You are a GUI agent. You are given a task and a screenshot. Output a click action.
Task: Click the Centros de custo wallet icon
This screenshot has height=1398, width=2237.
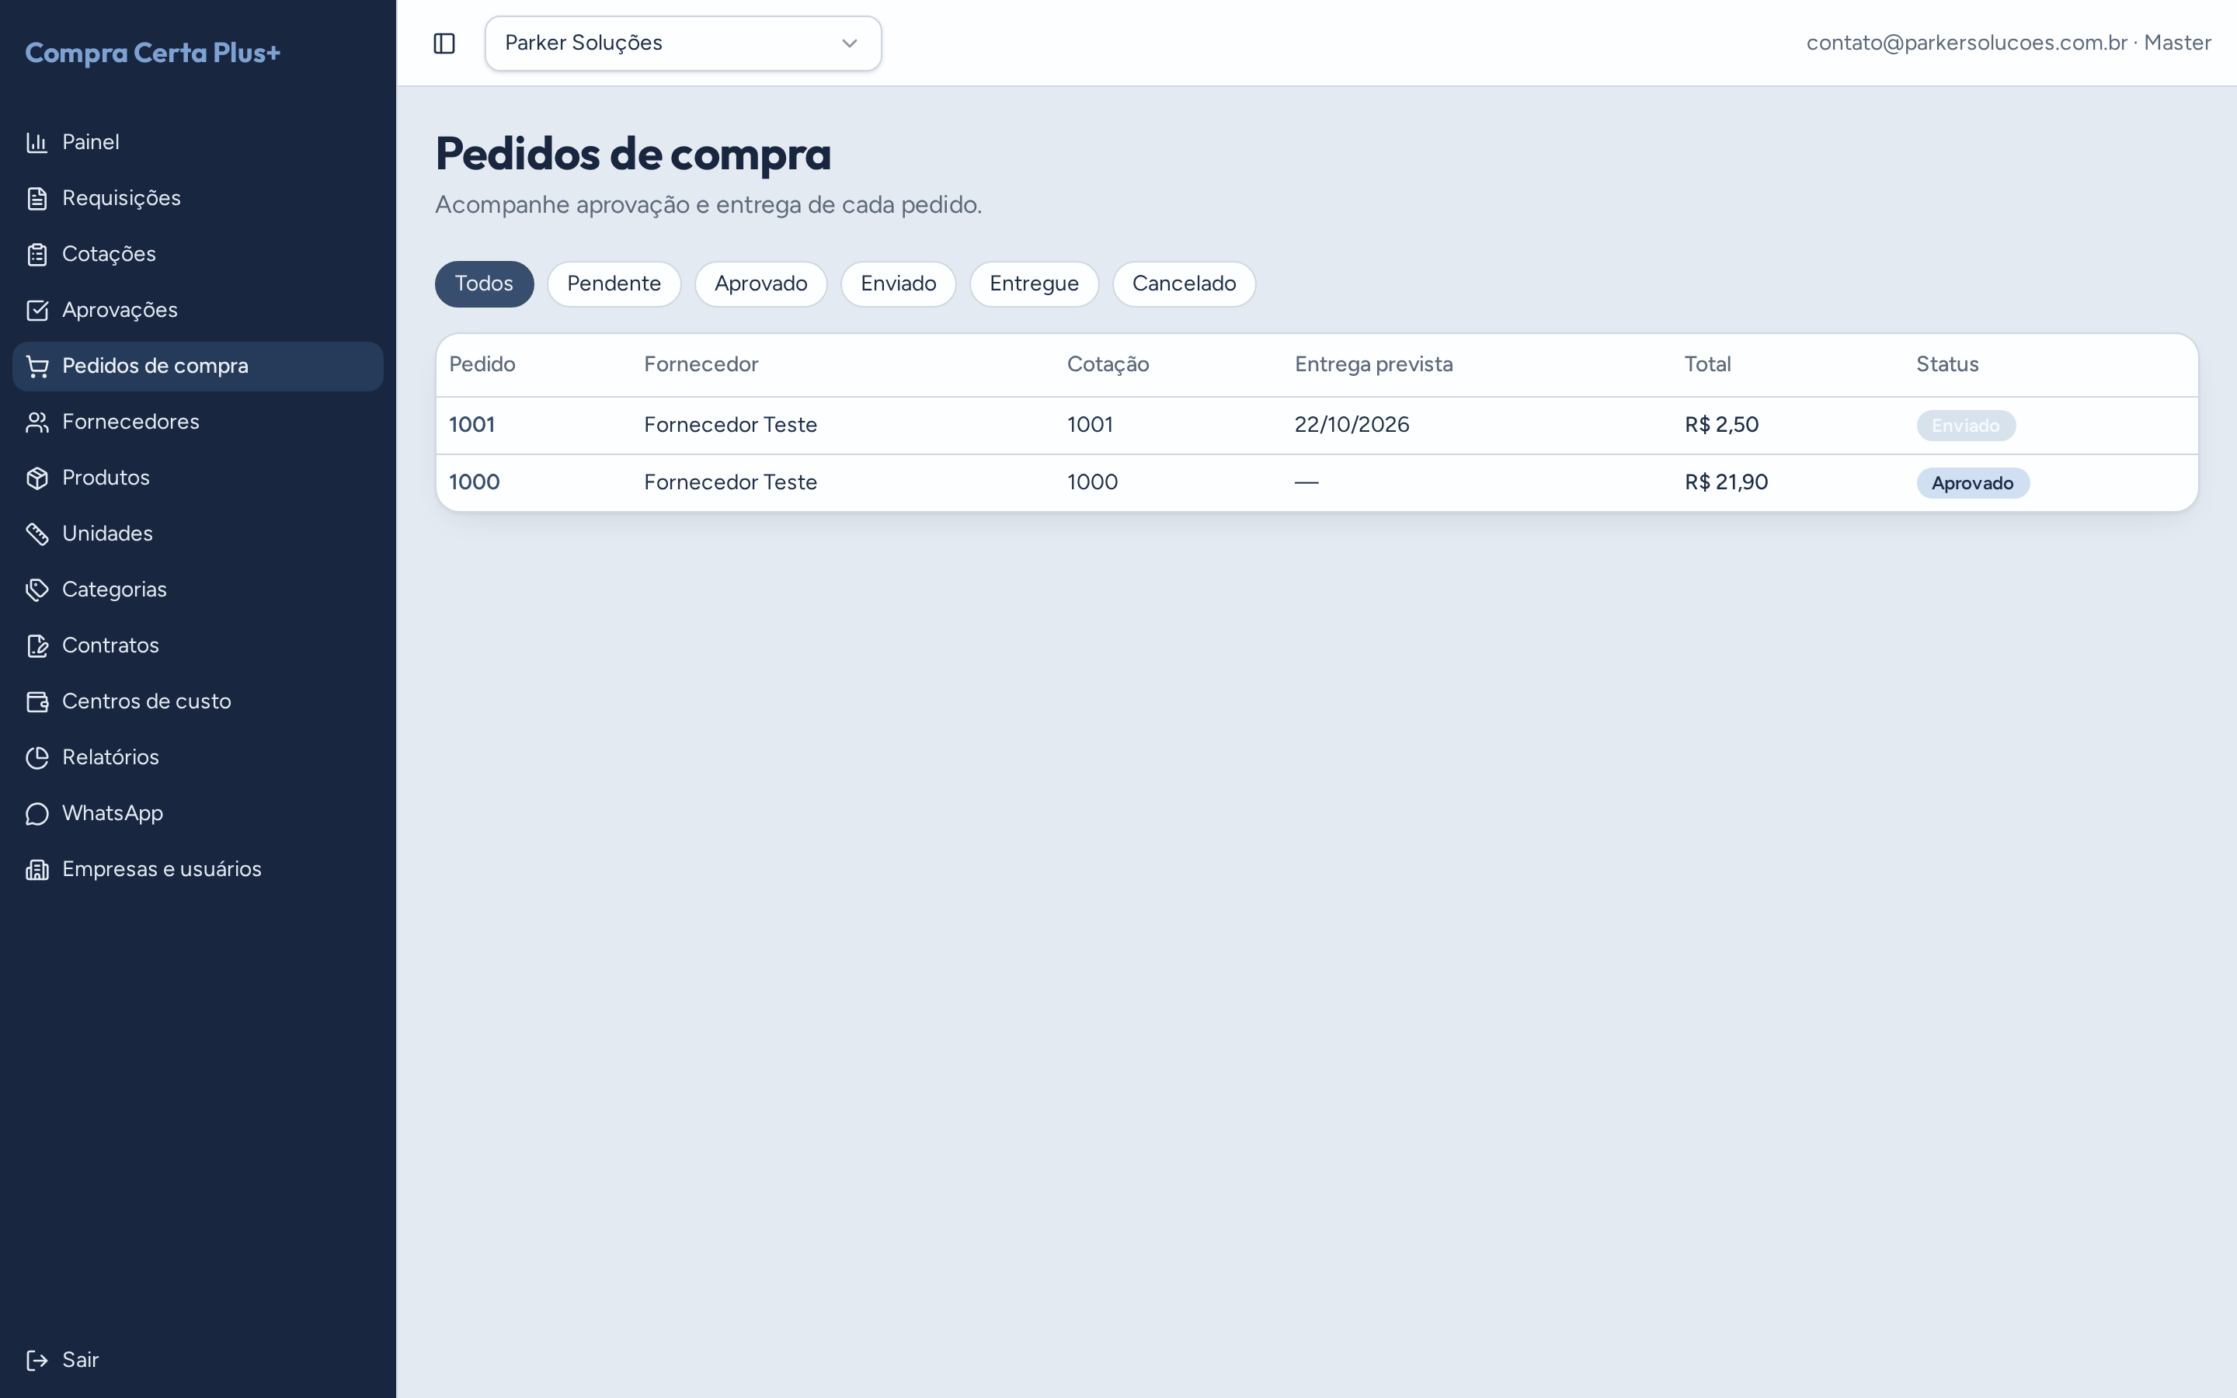tap(37, 702)
